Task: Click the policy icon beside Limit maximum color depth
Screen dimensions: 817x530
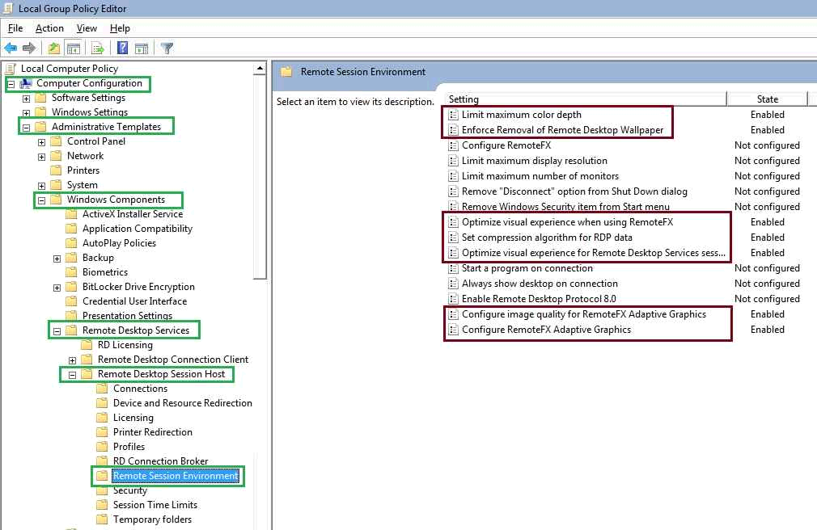Action: pos(453,115)
